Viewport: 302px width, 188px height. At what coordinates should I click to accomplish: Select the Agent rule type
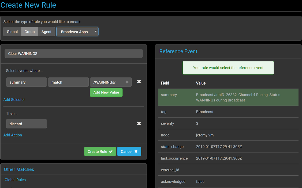pos(46,32)
